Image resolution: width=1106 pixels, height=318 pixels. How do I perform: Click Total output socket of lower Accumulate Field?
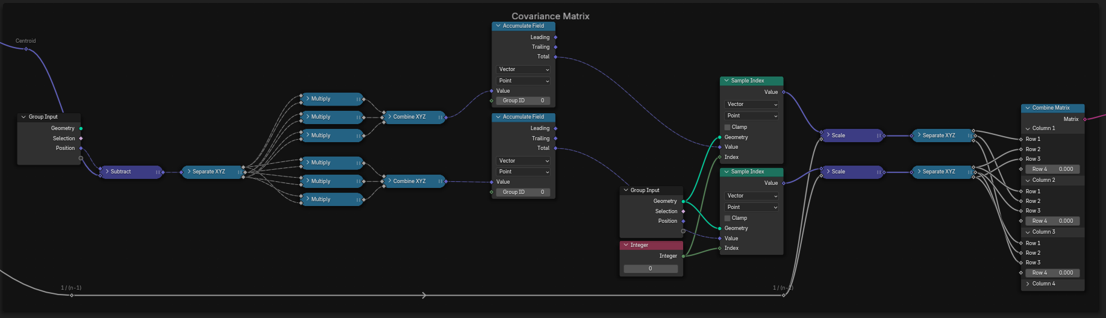coord(555,148)
